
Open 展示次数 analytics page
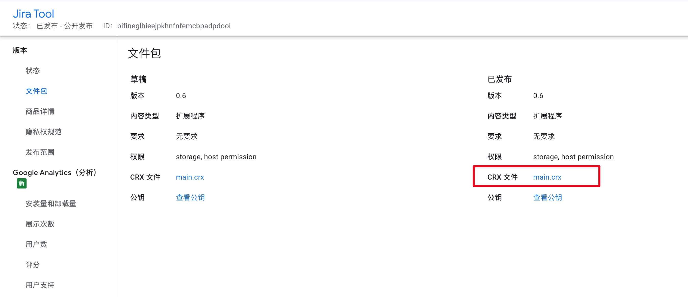[40, 224]
